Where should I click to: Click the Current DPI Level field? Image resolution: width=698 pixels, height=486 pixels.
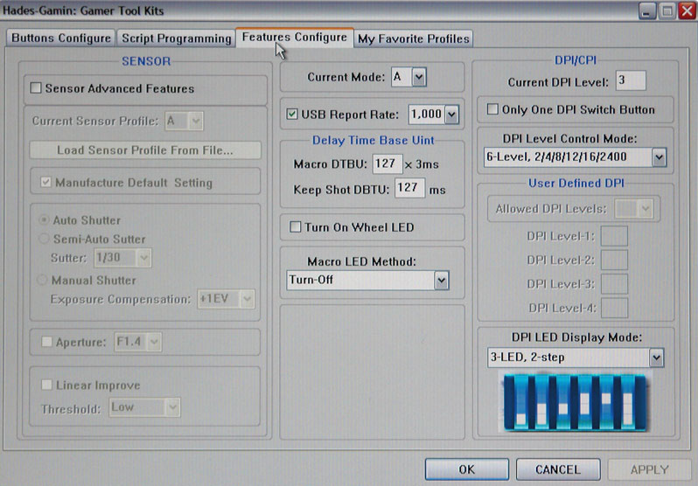(x=631, y=80)
